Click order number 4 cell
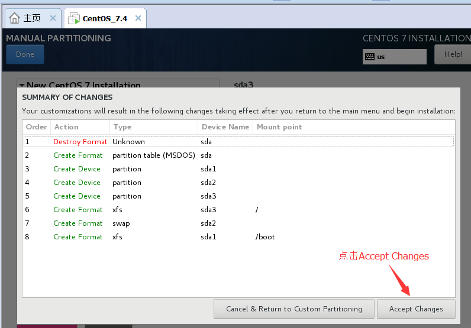Viewport: 471px width, 328px height. (x=27, y=183)
